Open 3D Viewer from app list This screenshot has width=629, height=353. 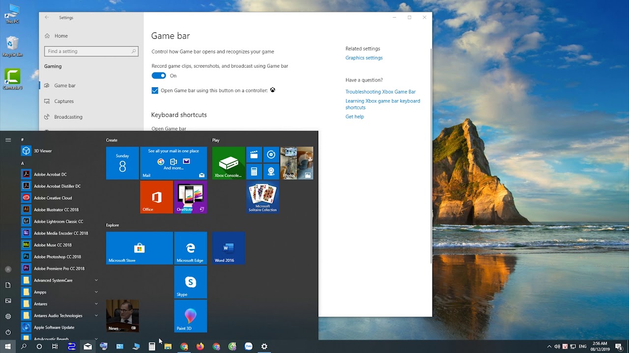click(60, 151)
